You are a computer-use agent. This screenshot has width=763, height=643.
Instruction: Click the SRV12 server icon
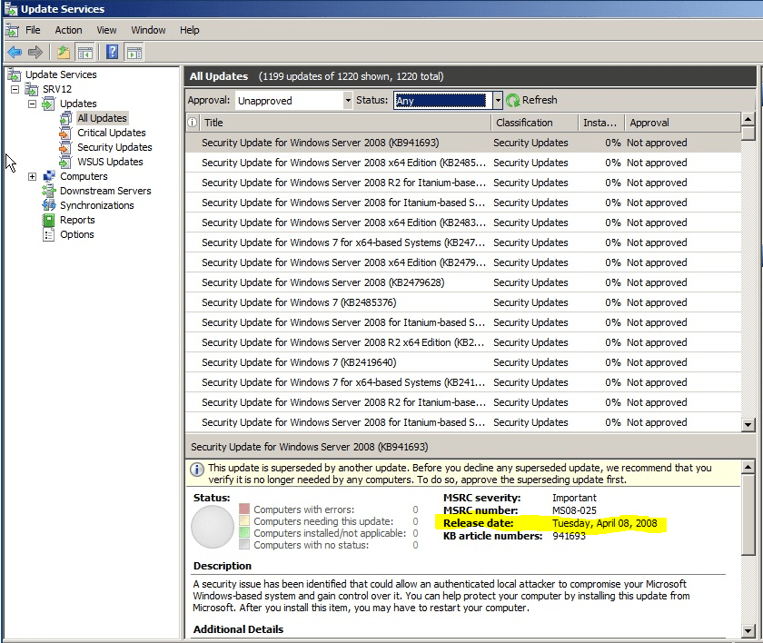(x=32, y=89)
